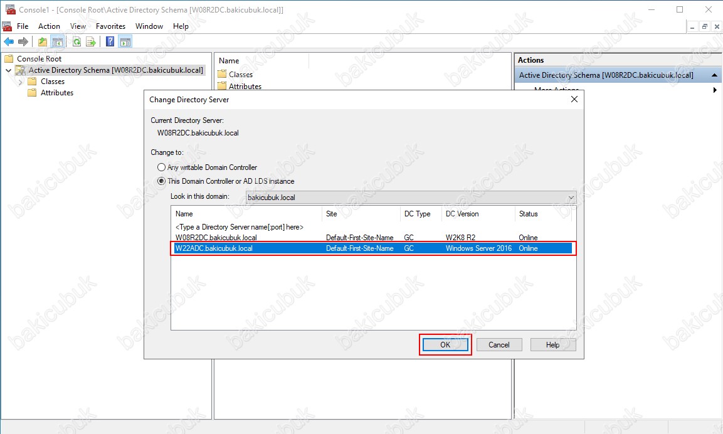Toggle the Show/Hide Action Pane toolbar icon
Viewport: 723px width, 434px height.
tap(125, 42)
